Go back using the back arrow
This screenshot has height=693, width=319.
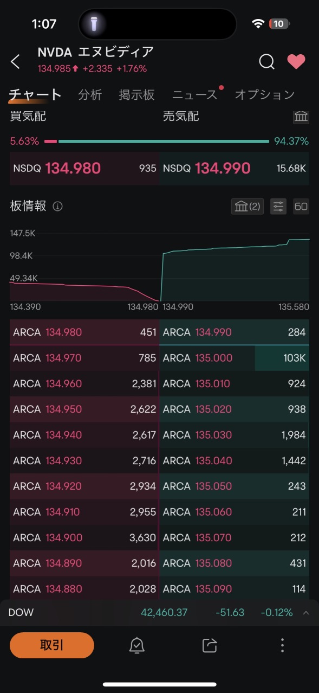pos(15,62)
